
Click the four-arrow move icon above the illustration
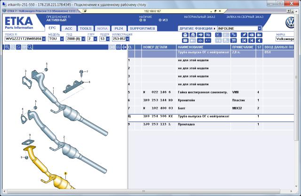[x=124, y=47]
